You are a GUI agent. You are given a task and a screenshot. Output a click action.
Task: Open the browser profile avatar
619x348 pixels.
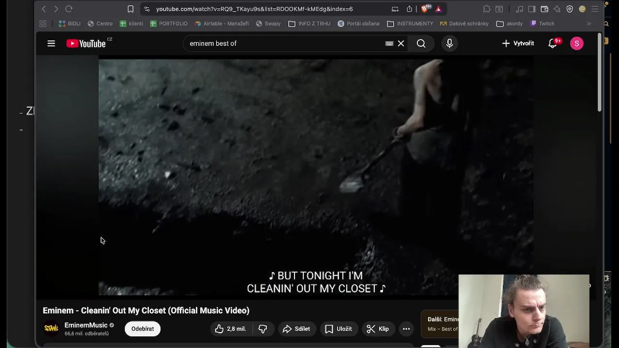point(582,9)
